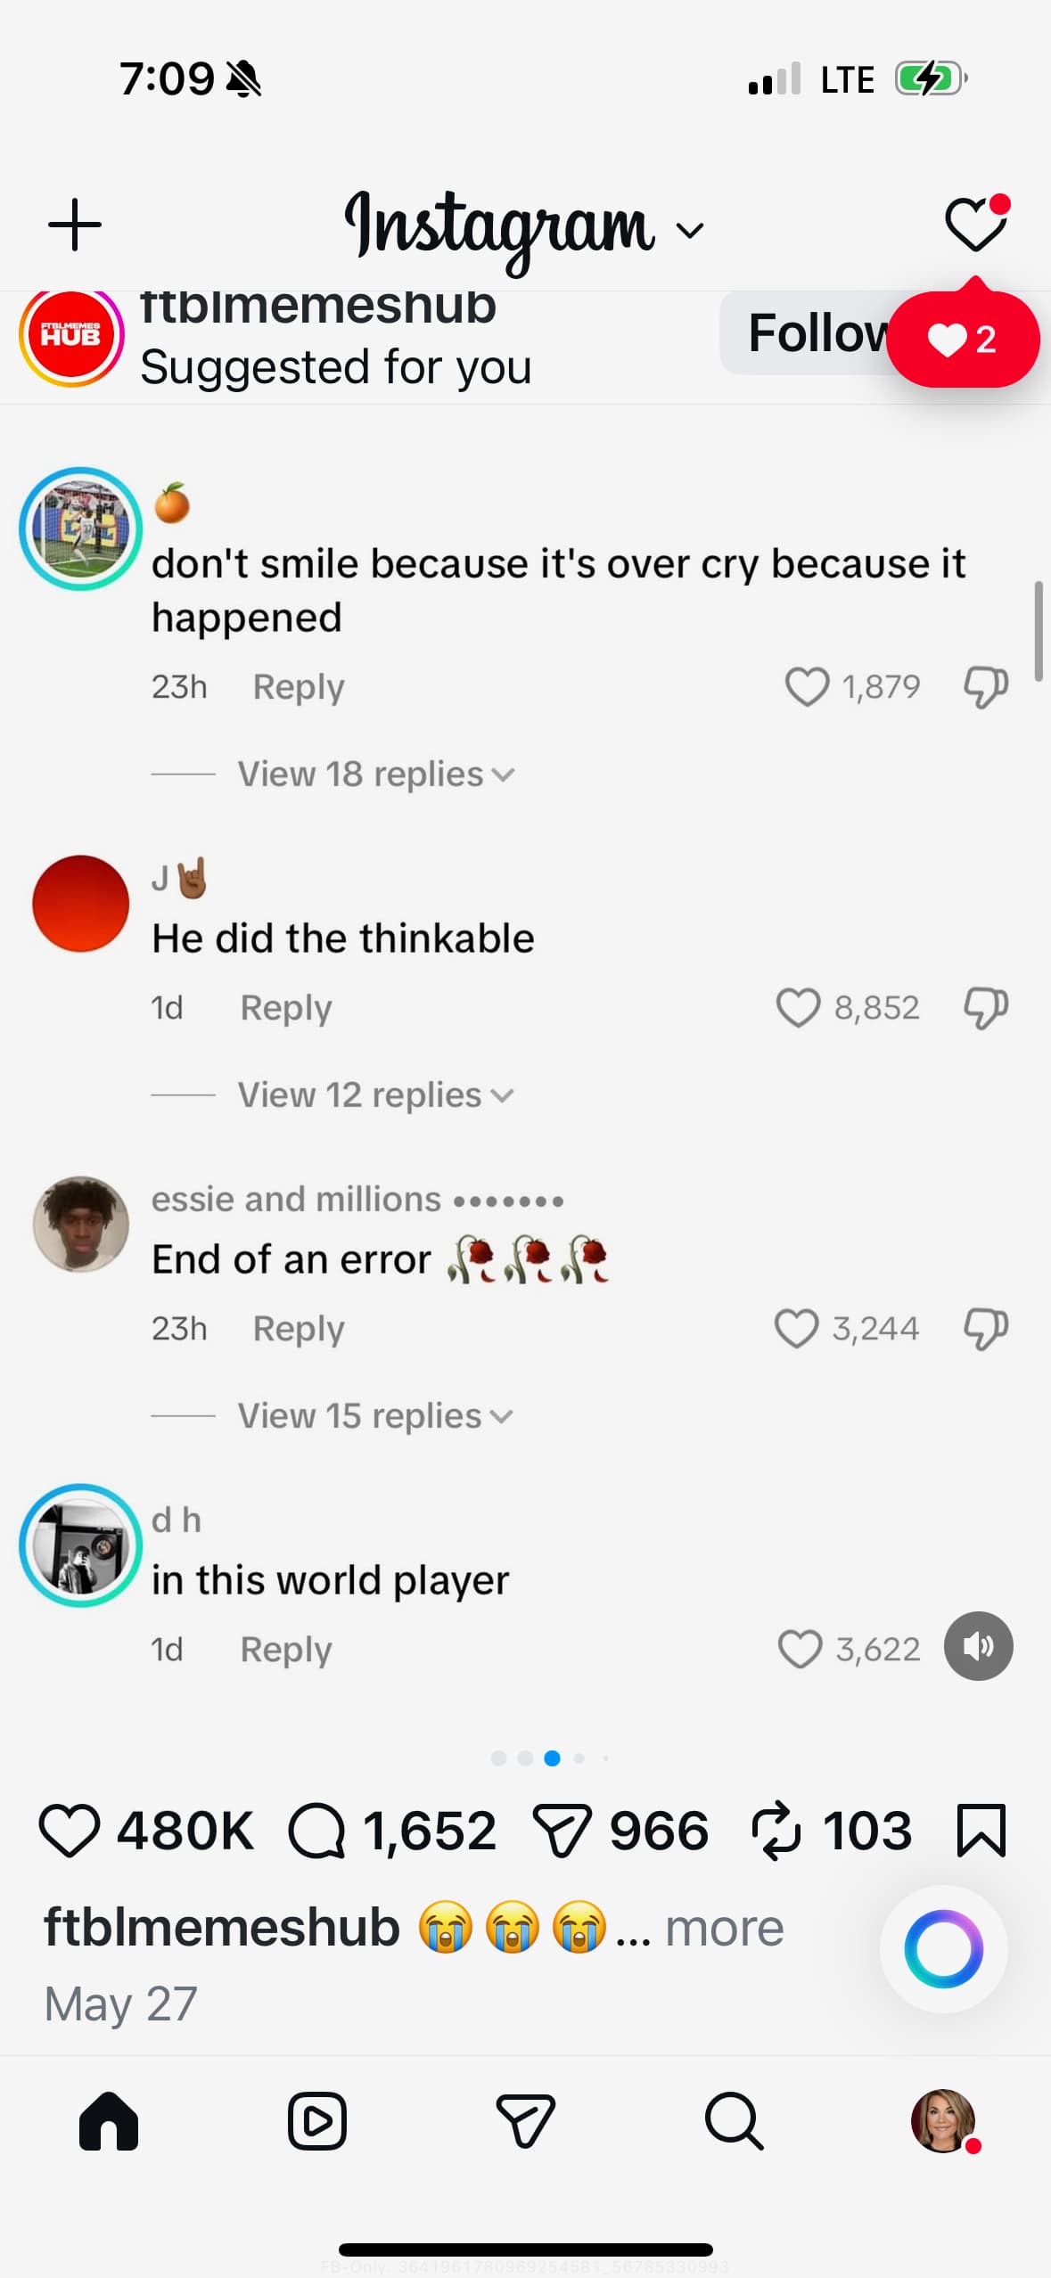Open the Reels tab icon
This screenshot has width=1051, height=2278.
[x=316, y=2120]
